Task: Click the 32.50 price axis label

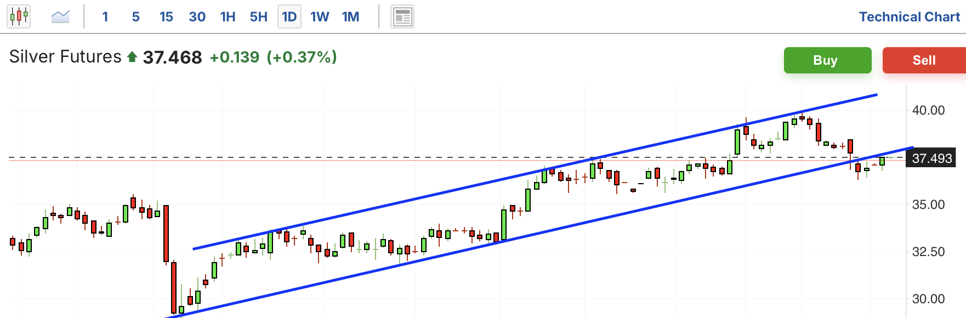Action: [928, 252]
